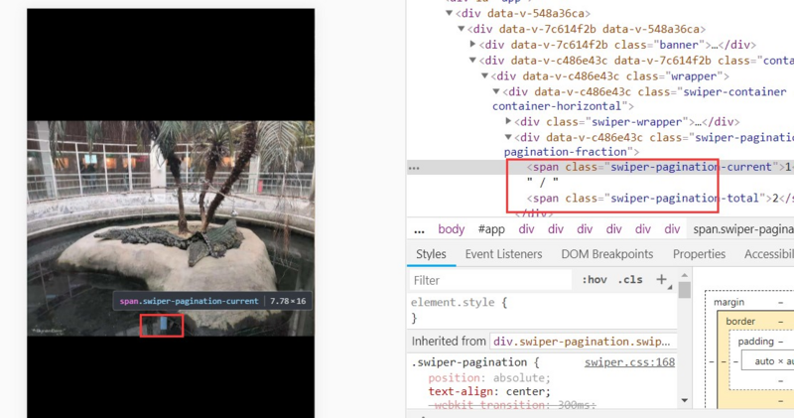
Task: Switch to the Accessibility tab
Action: point(768,254)
